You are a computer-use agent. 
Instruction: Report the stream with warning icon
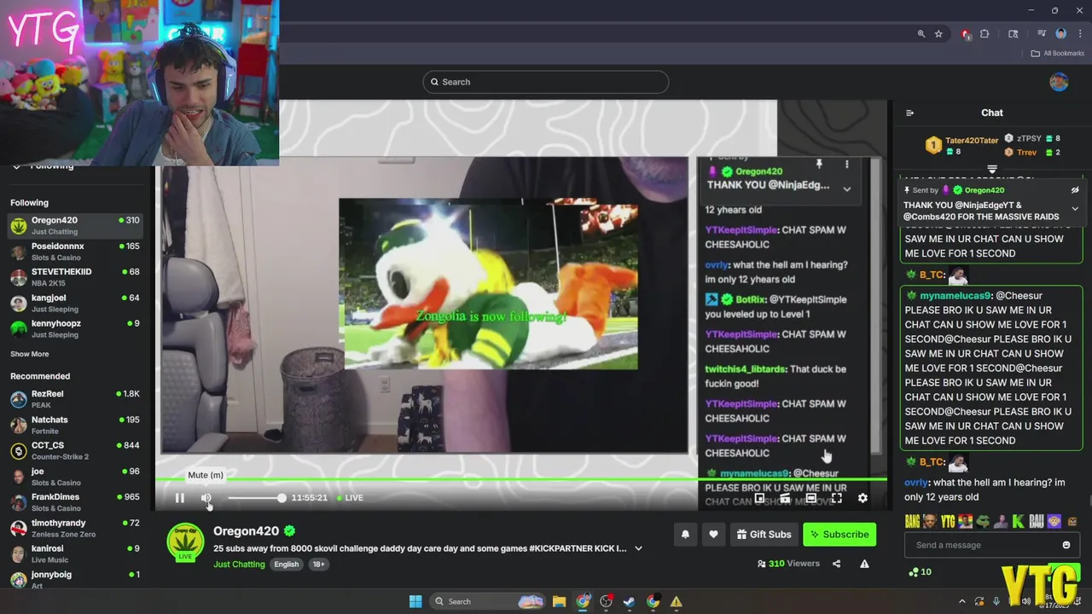coord(864,564)
